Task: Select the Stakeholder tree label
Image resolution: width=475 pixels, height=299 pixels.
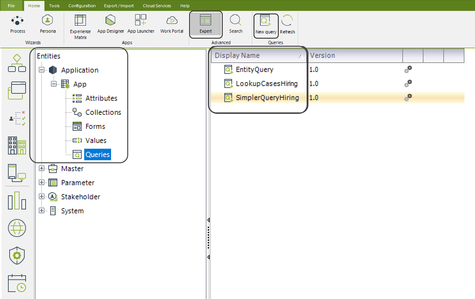Action: 81,197
